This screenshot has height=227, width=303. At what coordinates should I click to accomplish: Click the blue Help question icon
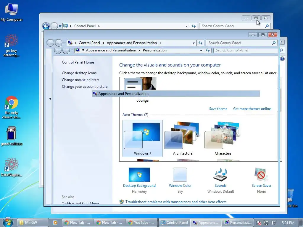click(282, 59)
